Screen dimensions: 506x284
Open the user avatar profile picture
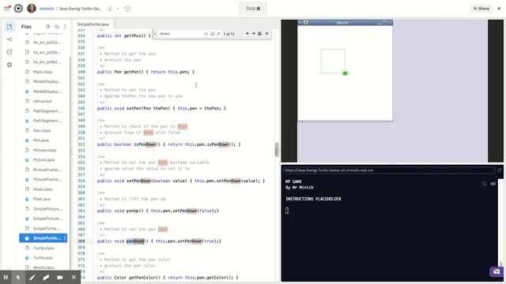coord(32,9)
